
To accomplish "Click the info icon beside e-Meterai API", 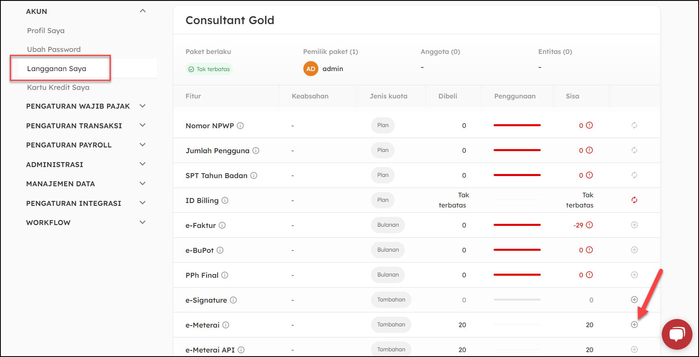I will 241,350.
